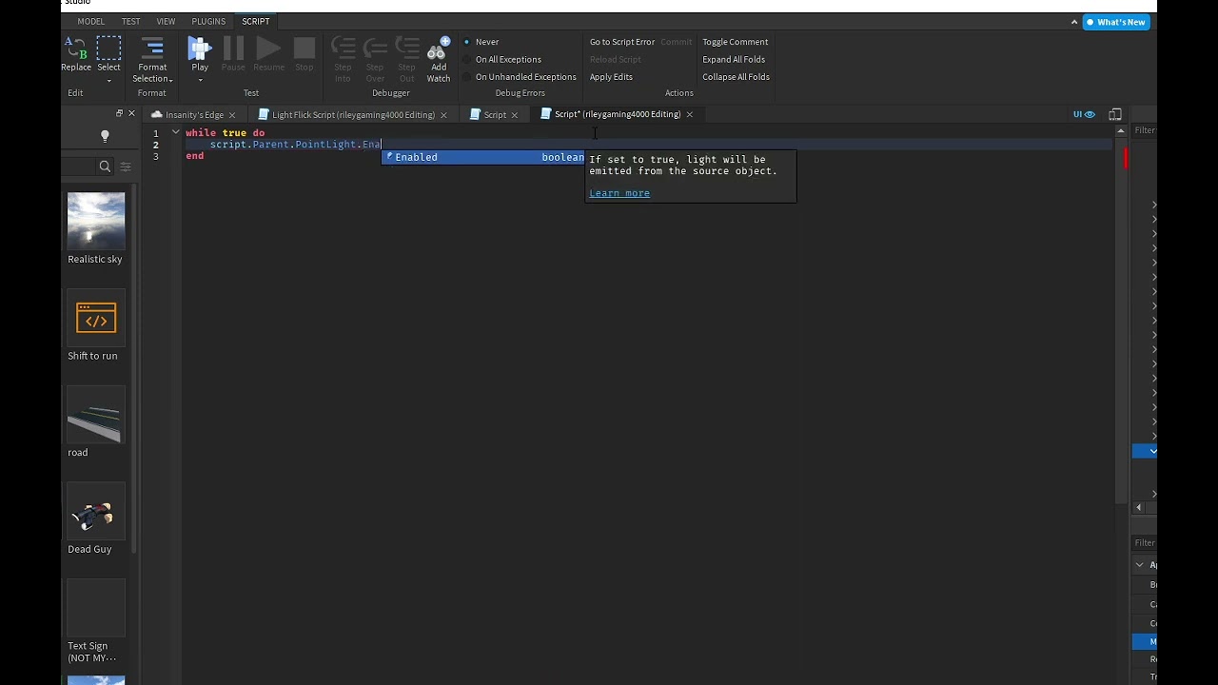Image resolution: width=1218 pixels, height=685 pixels.
Task: Start the game with Play
Action: tap(200, 49)
